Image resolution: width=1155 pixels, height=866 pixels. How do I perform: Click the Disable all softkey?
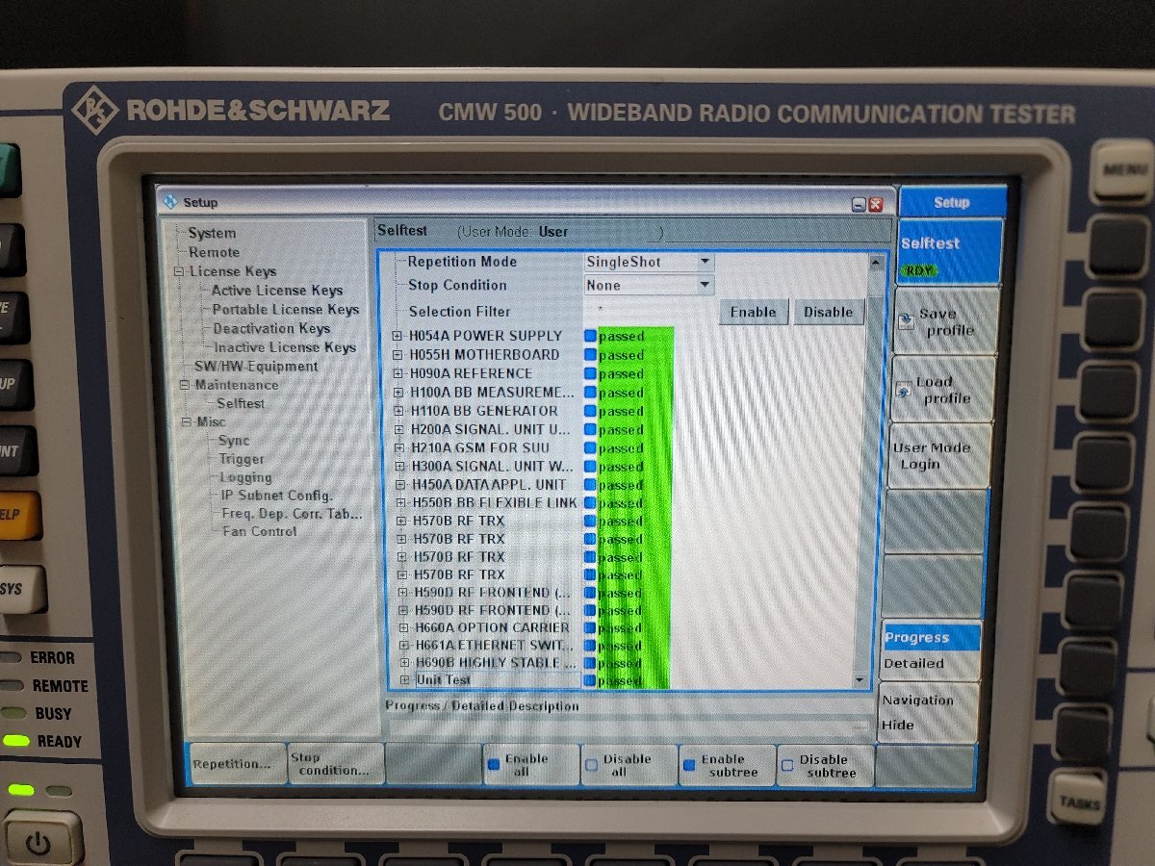[x=629, y=765]
